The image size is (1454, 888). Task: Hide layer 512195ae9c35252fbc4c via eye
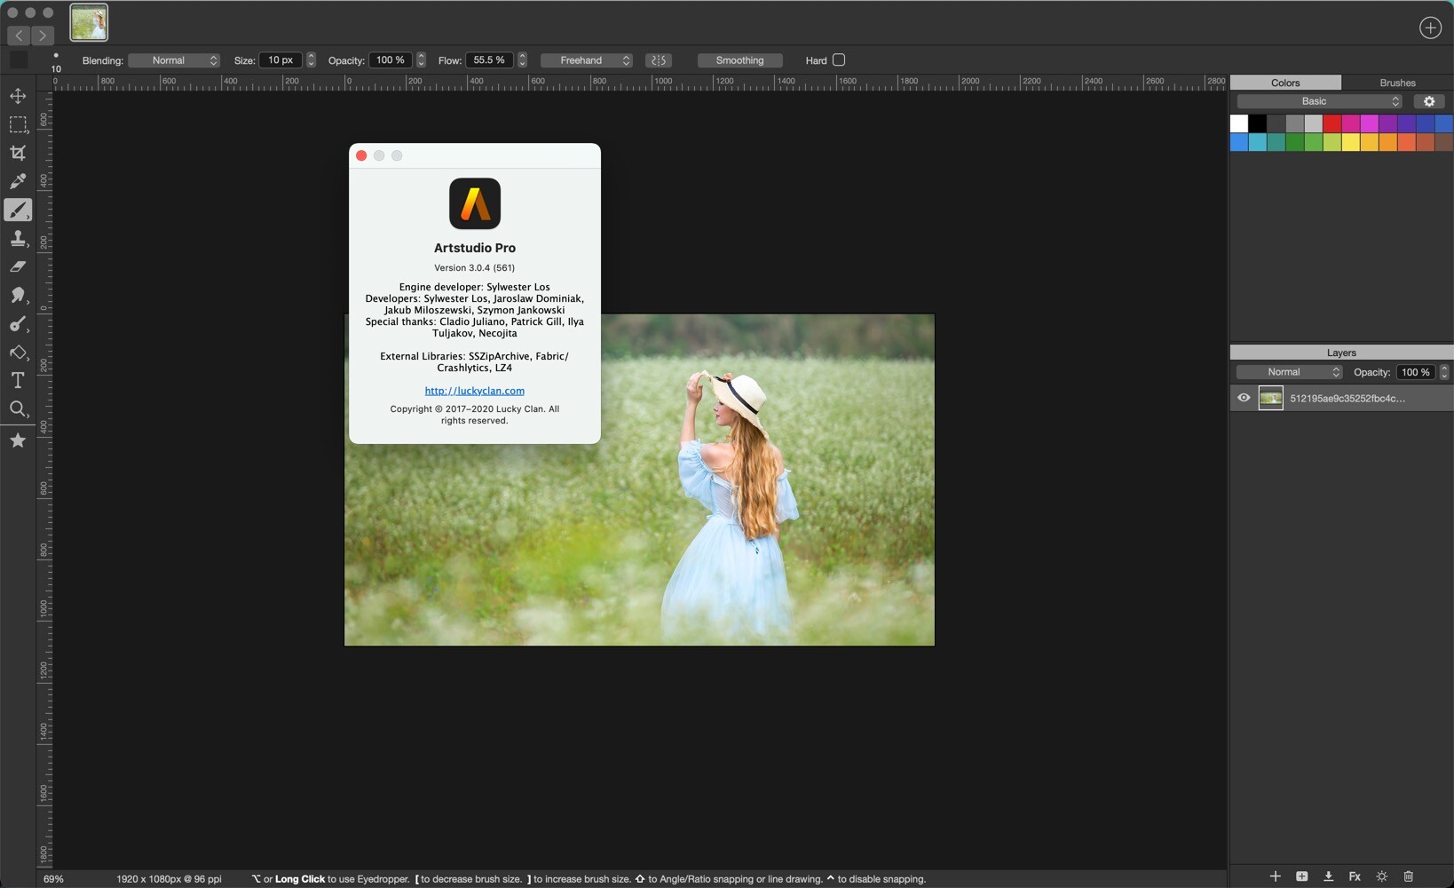click(x=1244, y=398)
